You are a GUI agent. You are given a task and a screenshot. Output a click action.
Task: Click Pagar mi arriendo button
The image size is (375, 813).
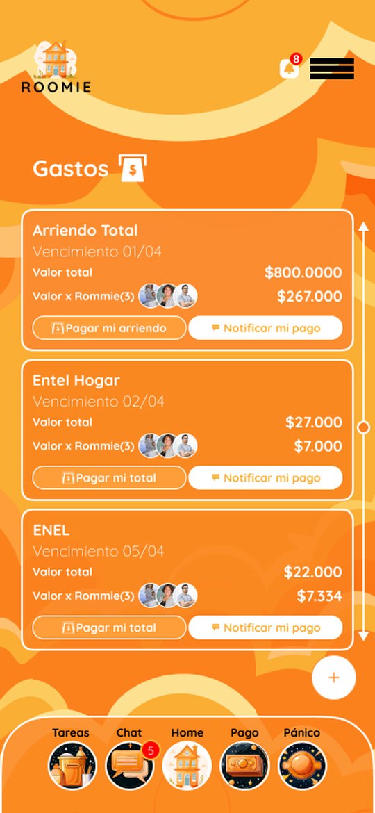pyautogui.click(x=109, y=328)
